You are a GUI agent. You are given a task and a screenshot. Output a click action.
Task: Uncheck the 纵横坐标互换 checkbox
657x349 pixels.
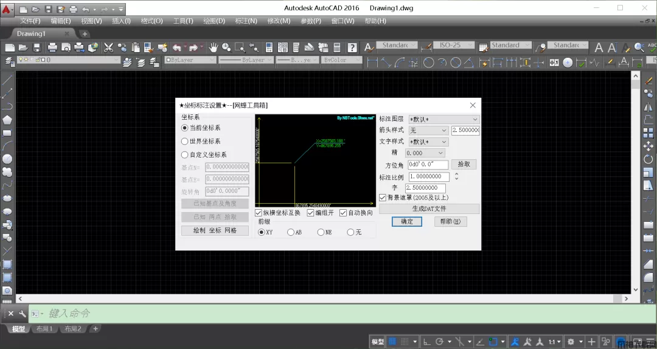click(259, 213)
